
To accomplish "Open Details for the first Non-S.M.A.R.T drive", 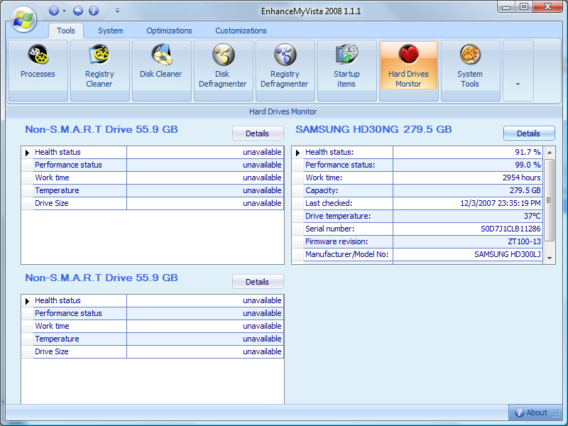I will 258,133.
